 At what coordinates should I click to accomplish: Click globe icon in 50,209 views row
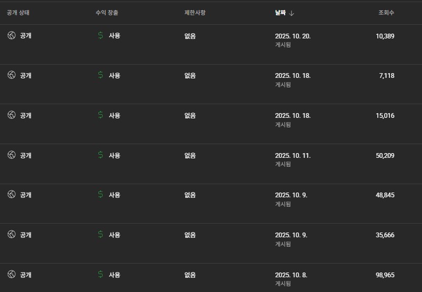[x=12, y=155]
